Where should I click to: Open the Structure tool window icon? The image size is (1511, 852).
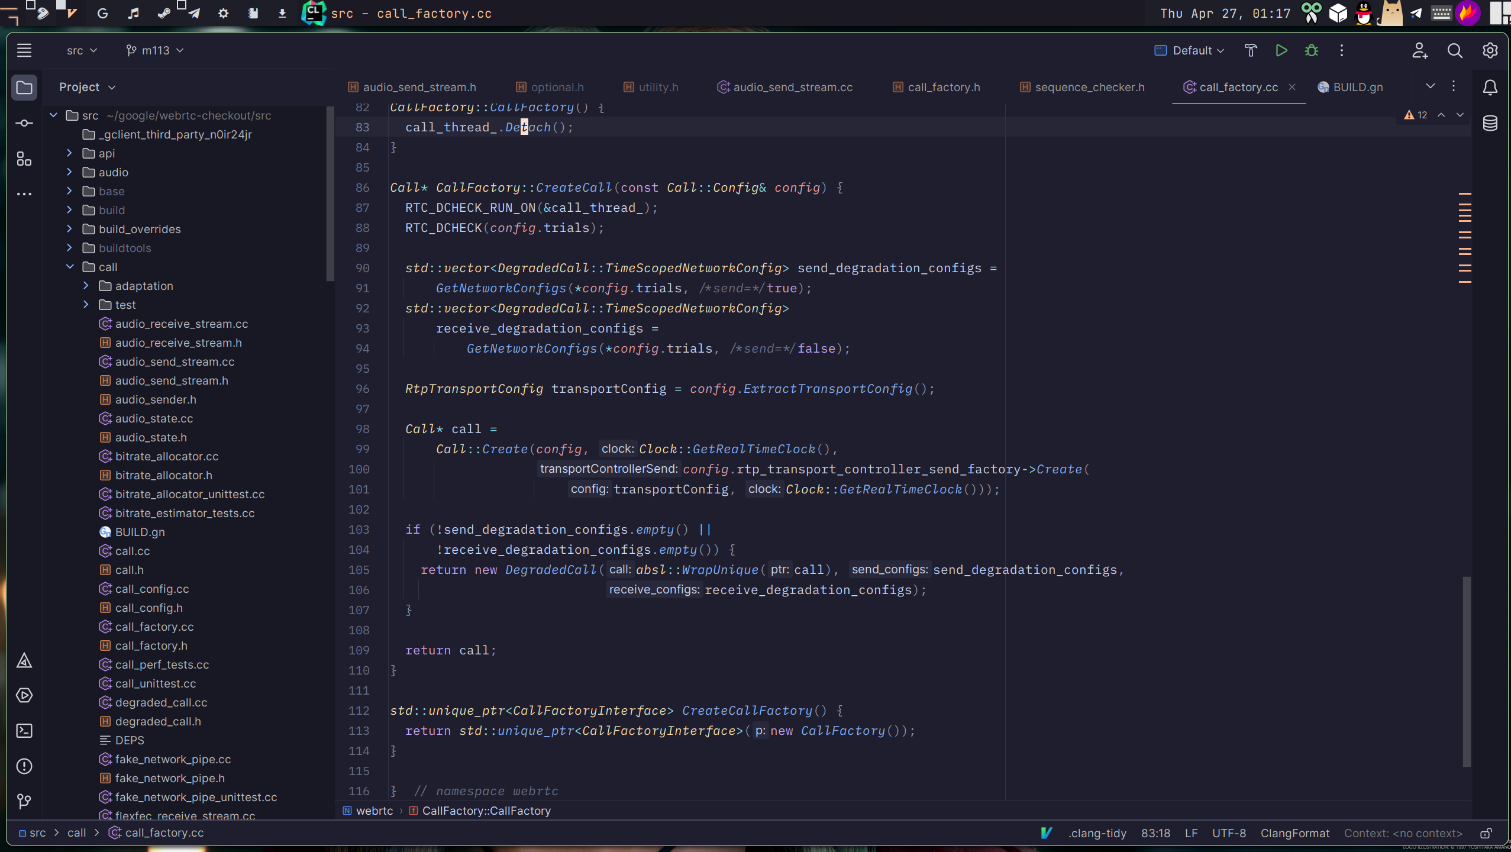tap(24, 159)
